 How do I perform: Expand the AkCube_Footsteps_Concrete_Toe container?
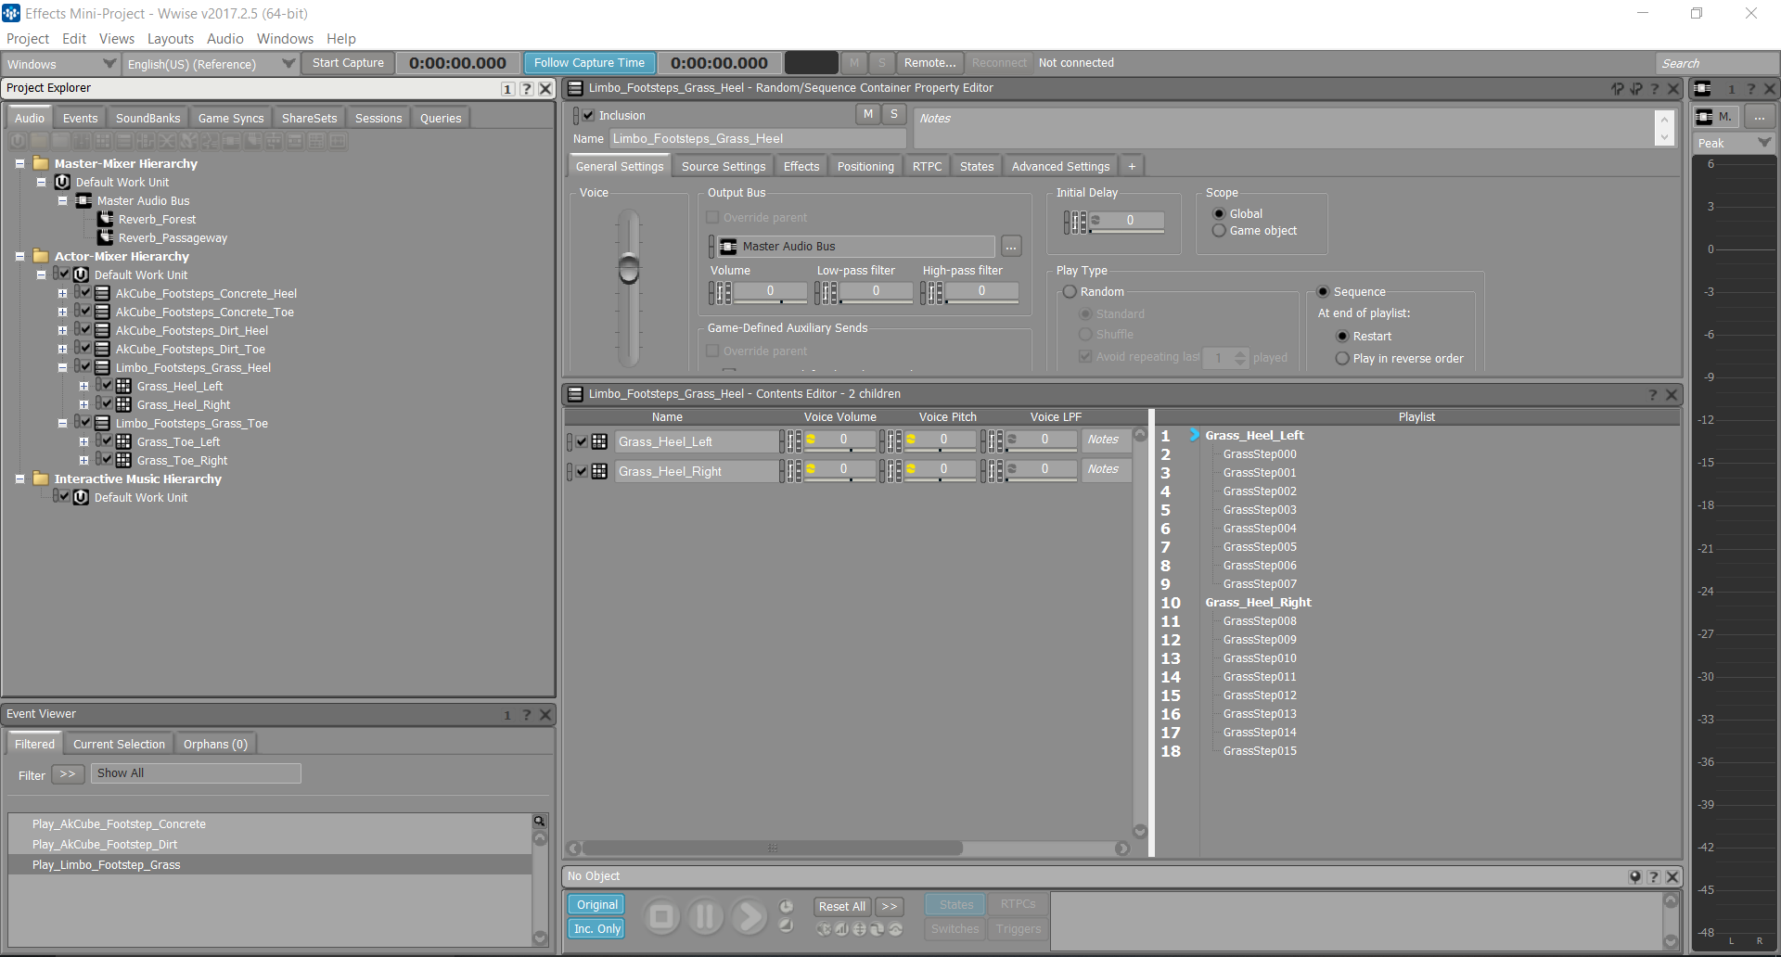tap(62, 312)
